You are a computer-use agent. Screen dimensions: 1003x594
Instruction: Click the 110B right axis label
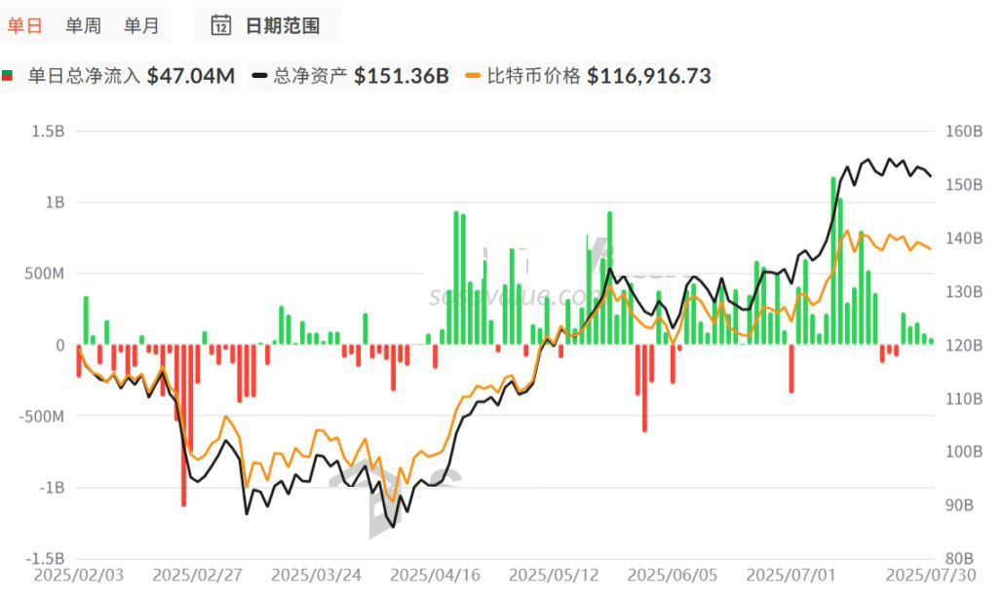[964, 399]
